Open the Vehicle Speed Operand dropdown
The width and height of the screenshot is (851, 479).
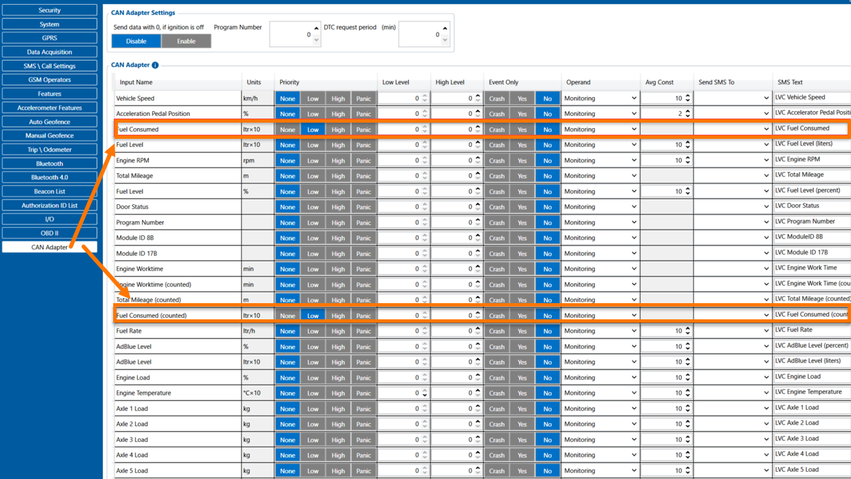point(600,98)
